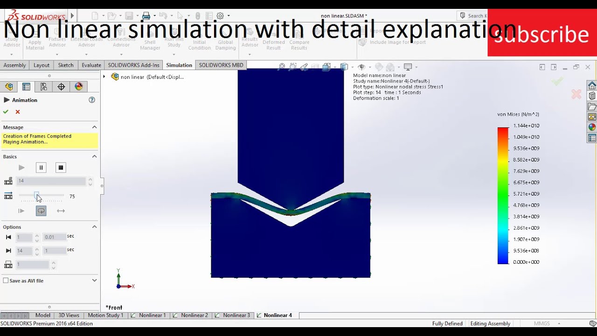Open the ConfigurationManager tab icon
Screen dimensions: 597x336
tap(43, 86)
